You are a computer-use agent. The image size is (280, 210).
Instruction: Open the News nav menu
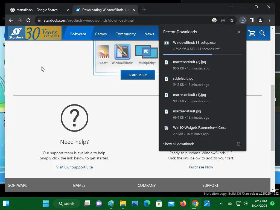tap(149, 34)
